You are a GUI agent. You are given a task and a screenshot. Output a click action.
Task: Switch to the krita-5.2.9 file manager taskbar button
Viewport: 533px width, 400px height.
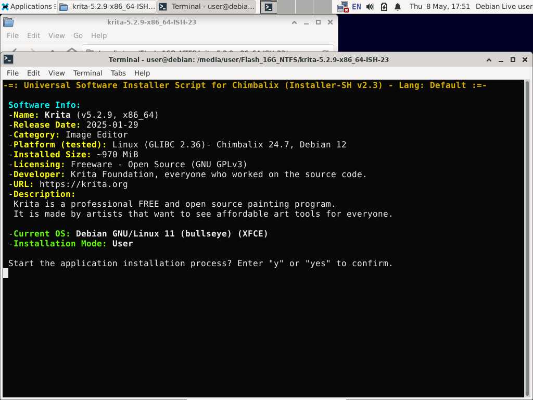click(107, 6)
